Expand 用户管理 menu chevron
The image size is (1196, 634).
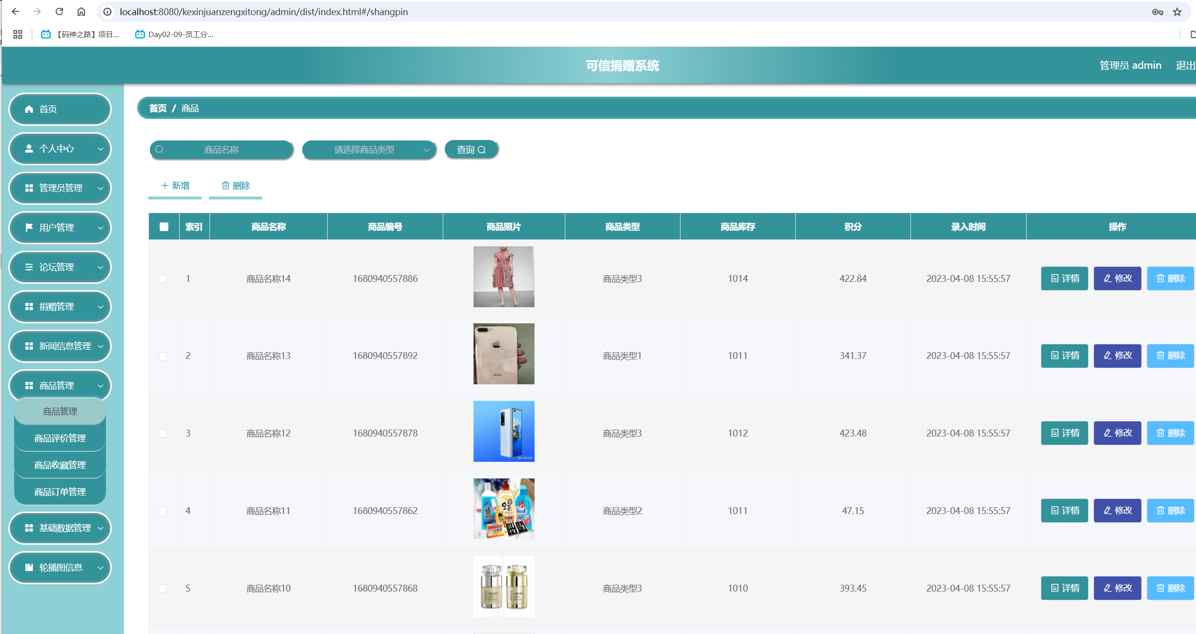[x=101, y=228]
